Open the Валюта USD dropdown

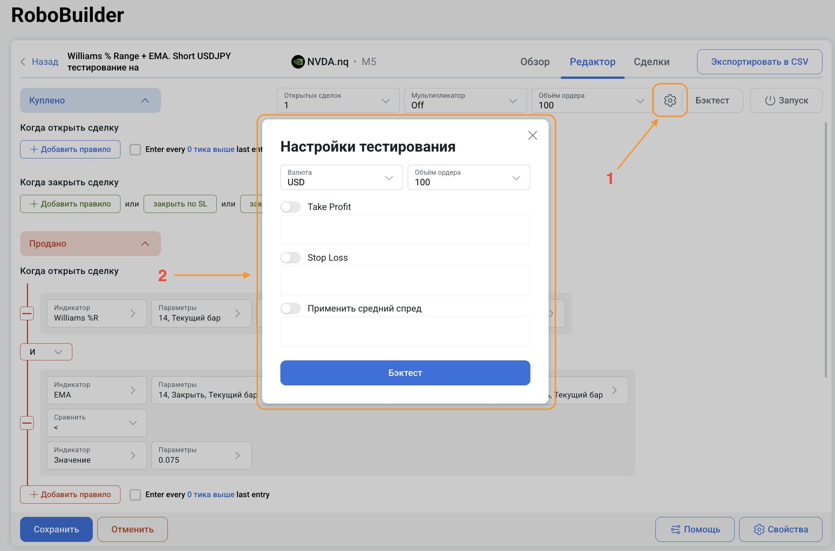point(341,178)
